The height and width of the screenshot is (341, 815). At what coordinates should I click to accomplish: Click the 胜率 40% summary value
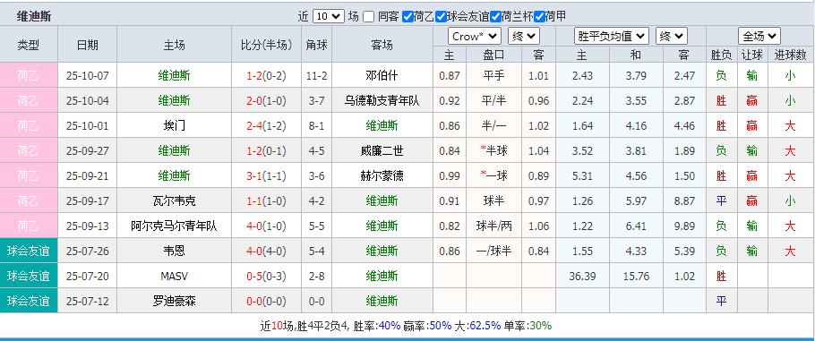(x=390, y=326)
